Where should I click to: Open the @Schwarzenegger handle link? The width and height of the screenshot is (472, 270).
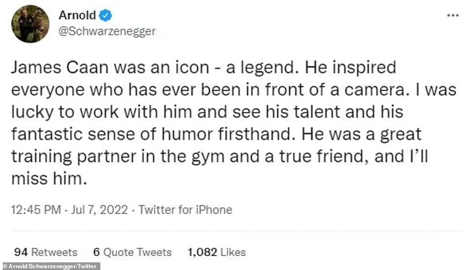tap(107, 31)
